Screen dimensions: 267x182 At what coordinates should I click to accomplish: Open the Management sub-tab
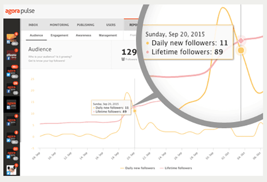click(108, 35)
